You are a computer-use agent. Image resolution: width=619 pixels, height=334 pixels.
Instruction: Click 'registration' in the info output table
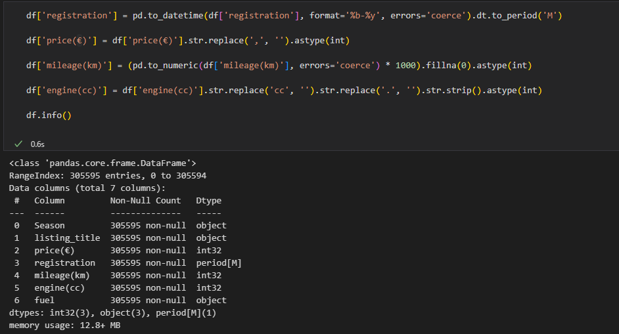tap(65, 263)
